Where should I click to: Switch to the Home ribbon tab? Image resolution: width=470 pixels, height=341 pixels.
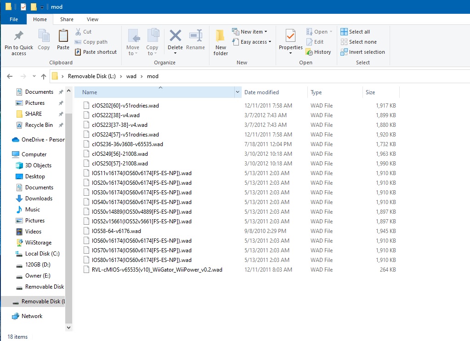[x=40, y=19]
